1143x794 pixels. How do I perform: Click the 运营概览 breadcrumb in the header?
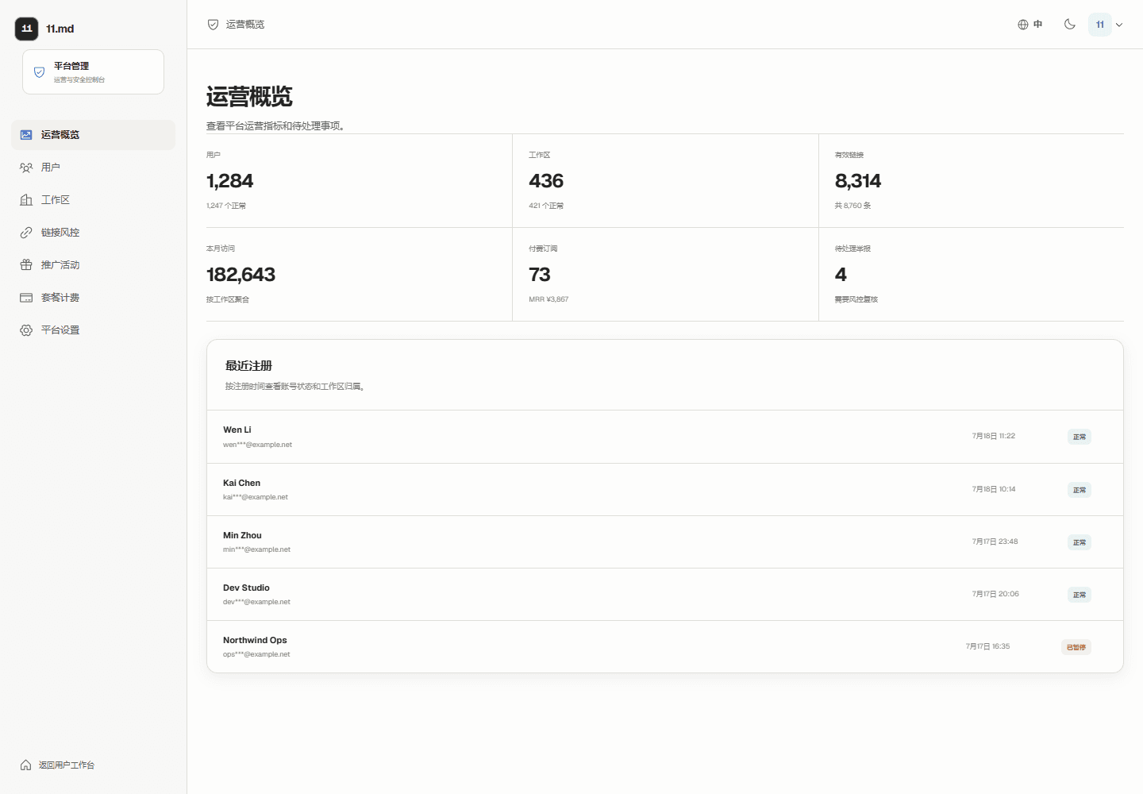(245, 25)
